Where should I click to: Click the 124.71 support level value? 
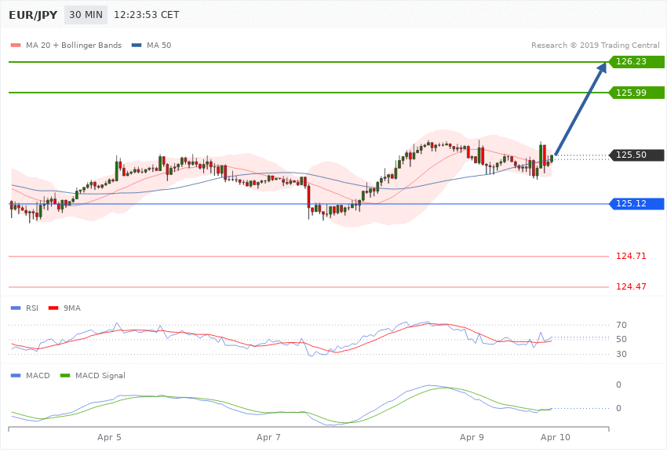point(631,256)
